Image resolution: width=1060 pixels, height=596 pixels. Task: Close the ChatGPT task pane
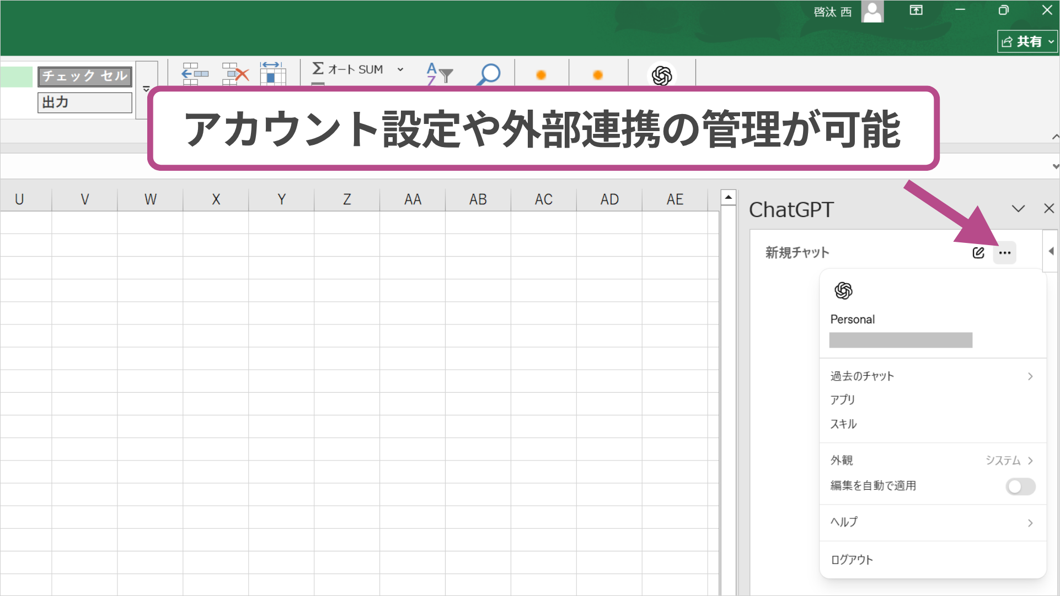pos(1049,209)
